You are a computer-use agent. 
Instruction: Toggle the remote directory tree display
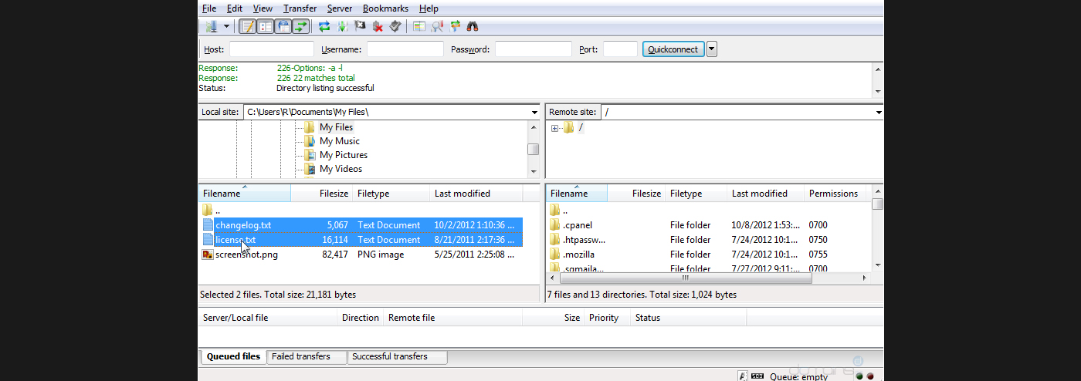pos(283,26)
